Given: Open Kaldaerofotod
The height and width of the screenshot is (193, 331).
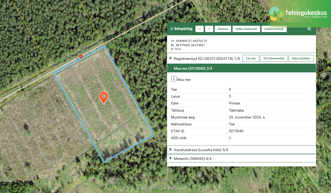Looking at the screenshot, I should click(274, 29).
